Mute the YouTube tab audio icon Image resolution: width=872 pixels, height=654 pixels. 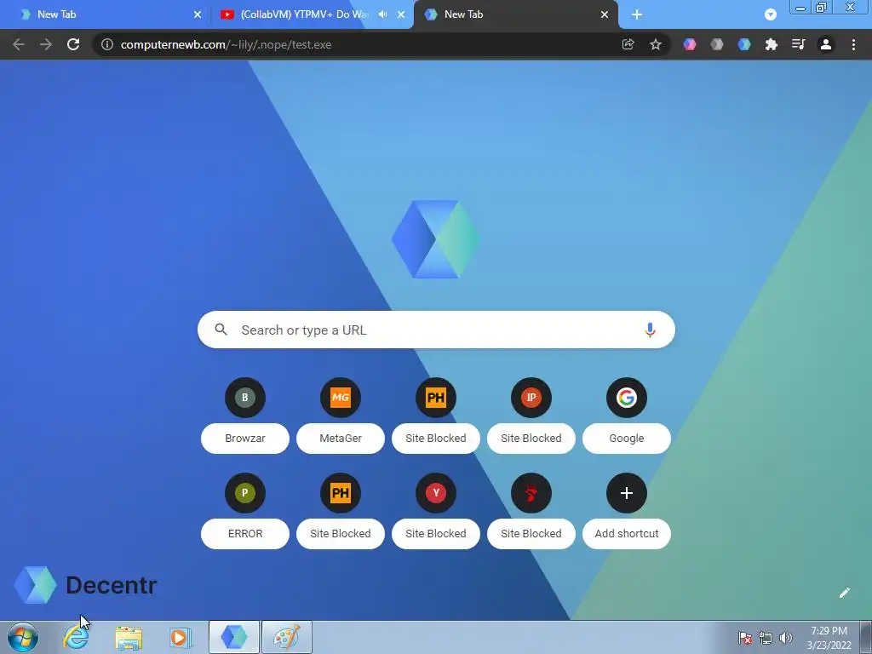coord(382,14)
